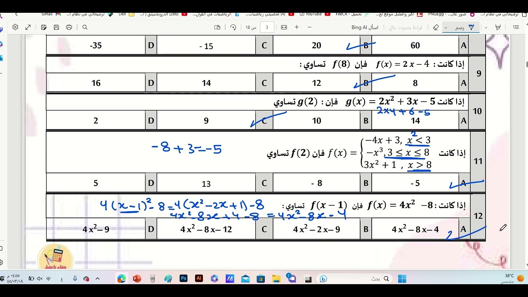Click the Save (floppy disk) icon
The width and height of the screenshot is (528, 297).
tap(56, 27)
